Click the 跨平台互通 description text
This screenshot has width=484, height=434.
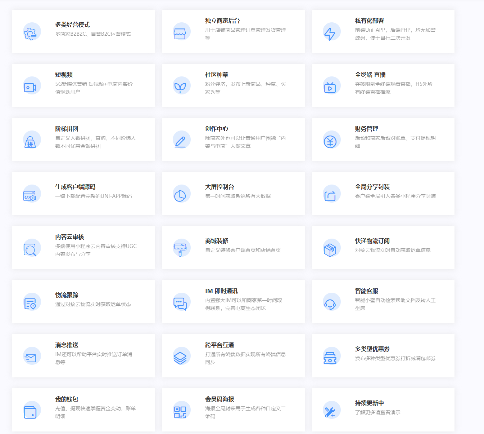pyautogui.click(x=245, y=358)
